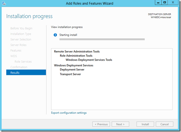
Task: Select the Windows Deployment Services entry
Action: coord(74,65)
